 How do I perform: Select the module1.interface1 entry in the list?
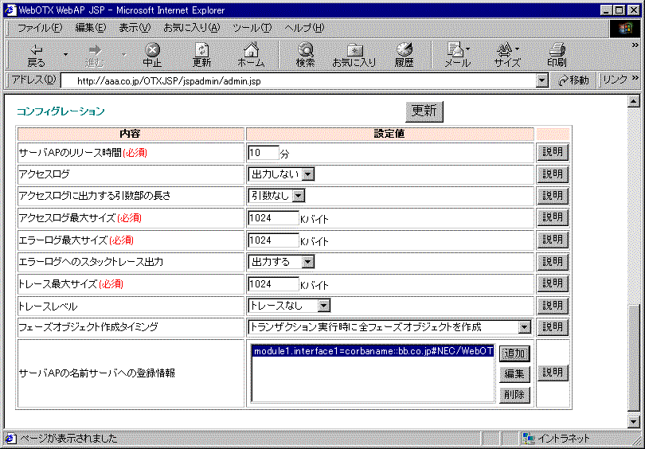[x=373, y=351]
